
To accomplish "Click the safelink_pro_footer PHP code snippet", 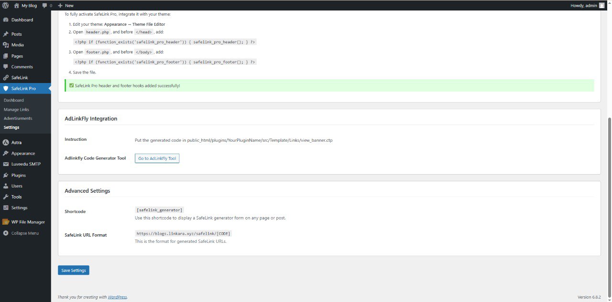I will point(165,62).
